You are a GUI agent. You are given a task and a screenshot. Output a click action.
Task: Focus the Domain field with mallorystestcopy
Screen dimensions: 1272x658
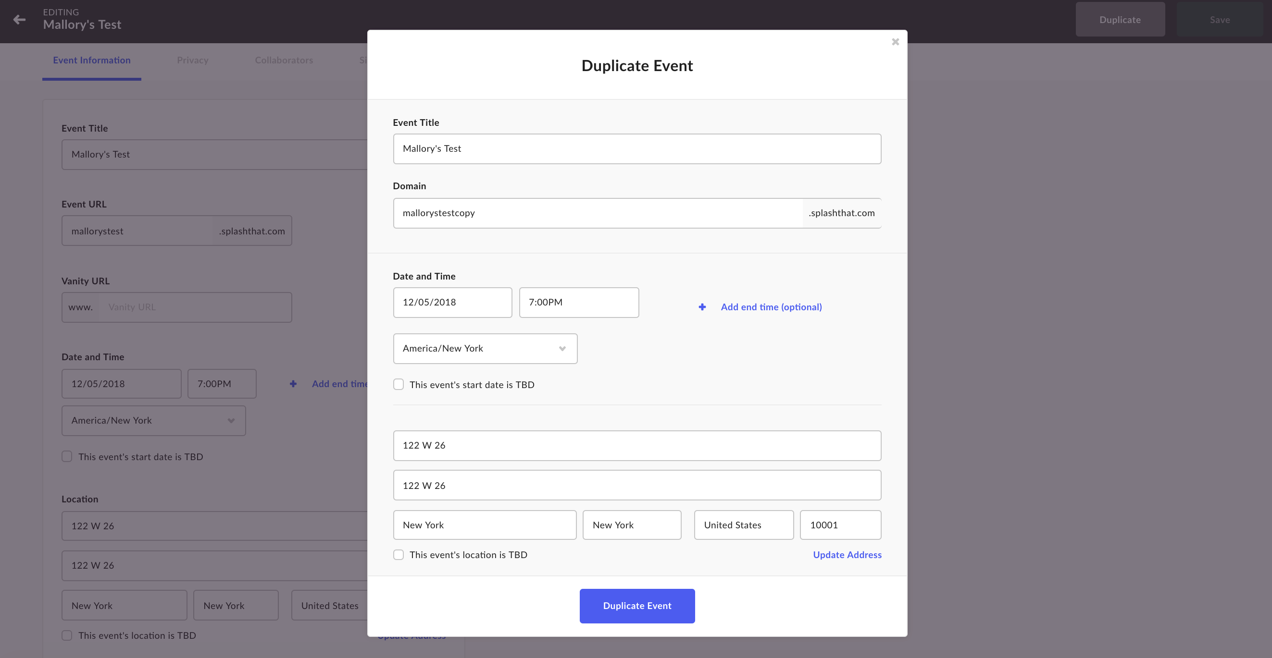[x=598, y=213]
